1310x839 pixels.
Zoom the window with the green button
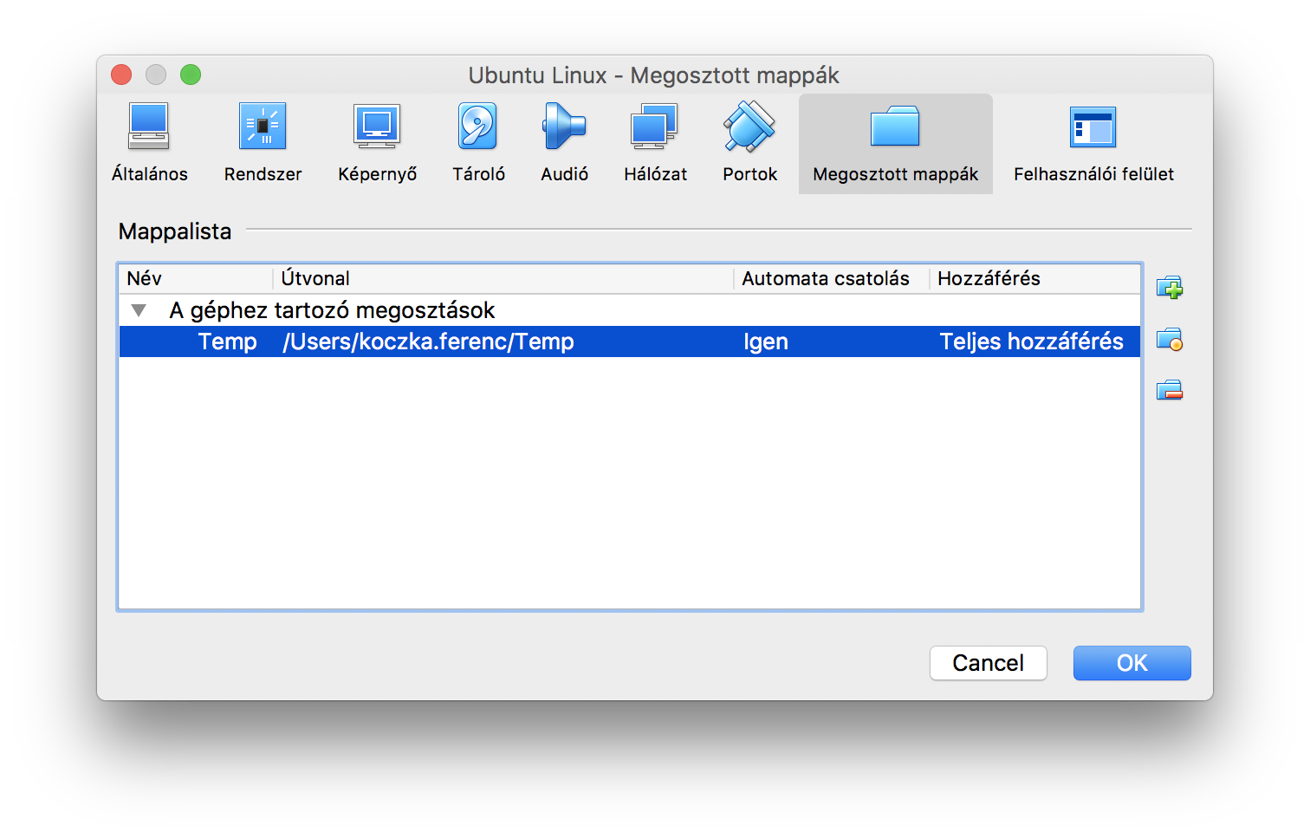(191, 75)
